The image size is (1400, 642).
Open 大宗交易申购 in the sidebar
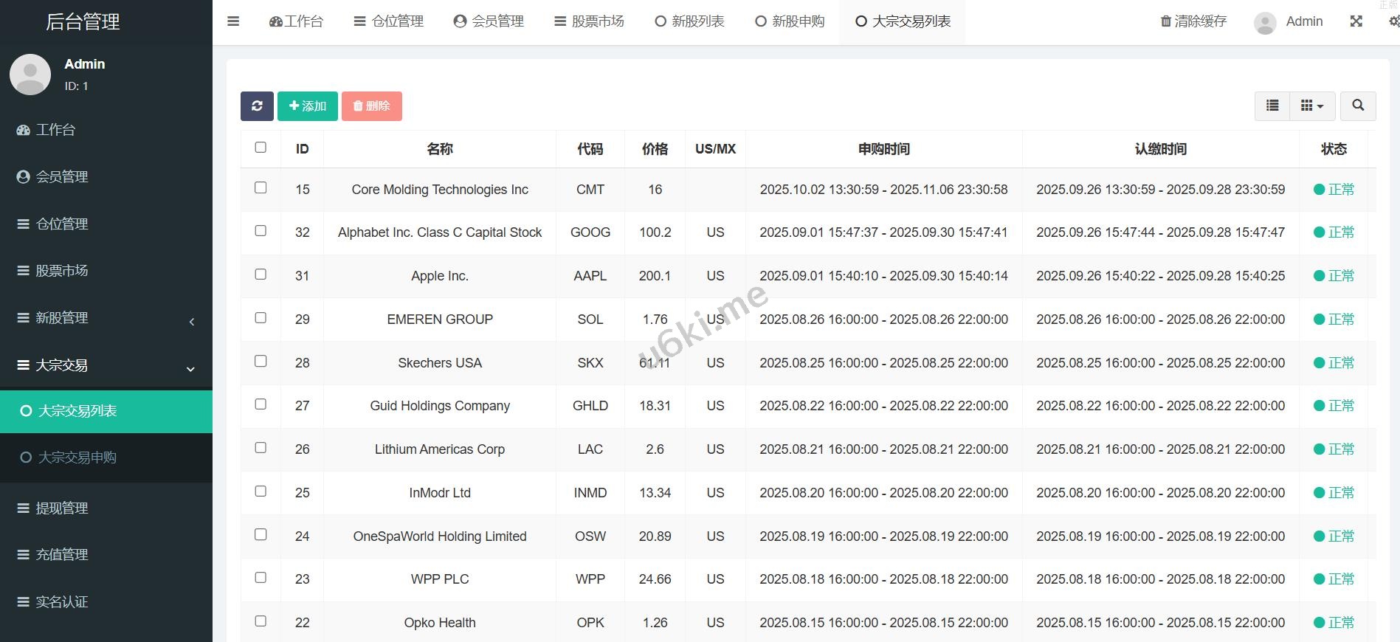tap(77, 458)
